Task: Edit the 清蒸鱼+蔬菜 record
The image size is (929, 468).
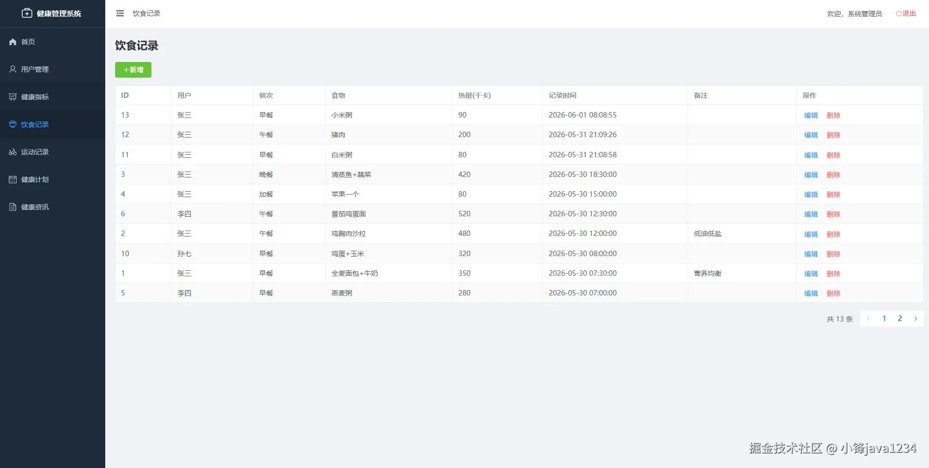Action: point(811,175)
